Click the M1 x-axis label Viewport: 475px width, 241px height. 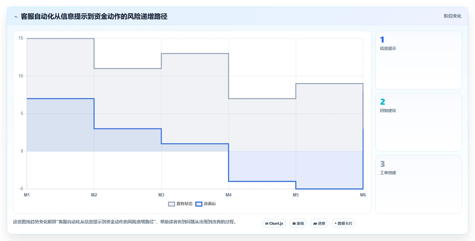pos(27,195)
